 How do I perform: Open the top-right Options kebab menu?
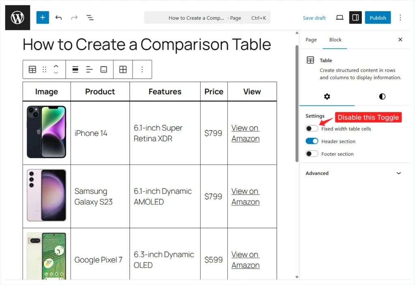400,18
